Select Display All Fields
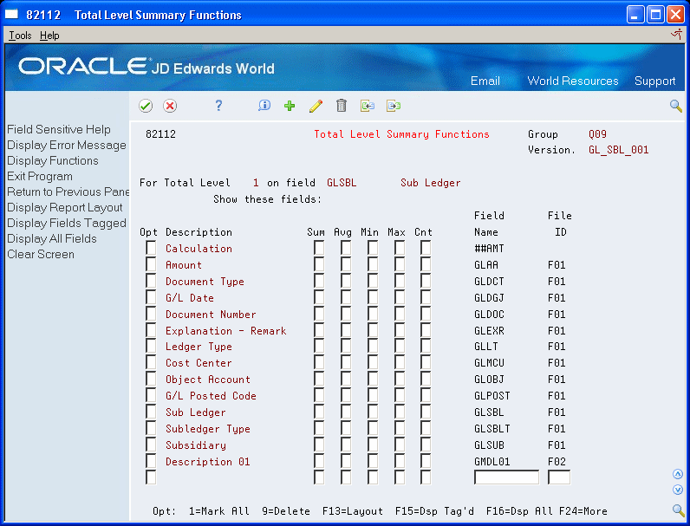 point(52,239)
